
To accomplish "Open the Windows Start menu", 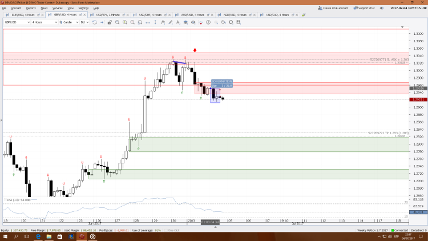I will [x=5, y=236].
